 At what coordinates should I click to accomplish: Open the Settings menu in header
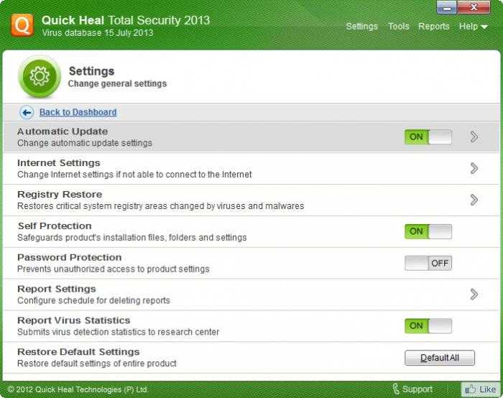(x=362, y=27)
